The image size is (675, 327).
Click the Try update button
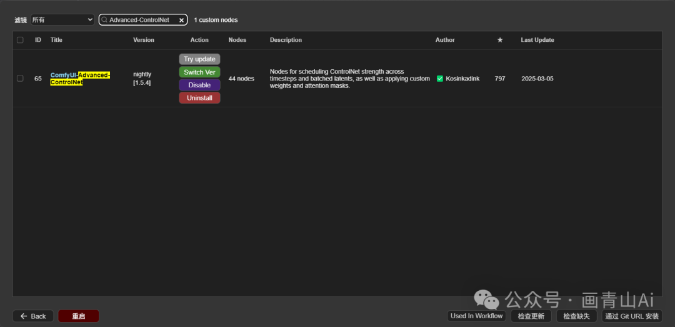point(200,59)
